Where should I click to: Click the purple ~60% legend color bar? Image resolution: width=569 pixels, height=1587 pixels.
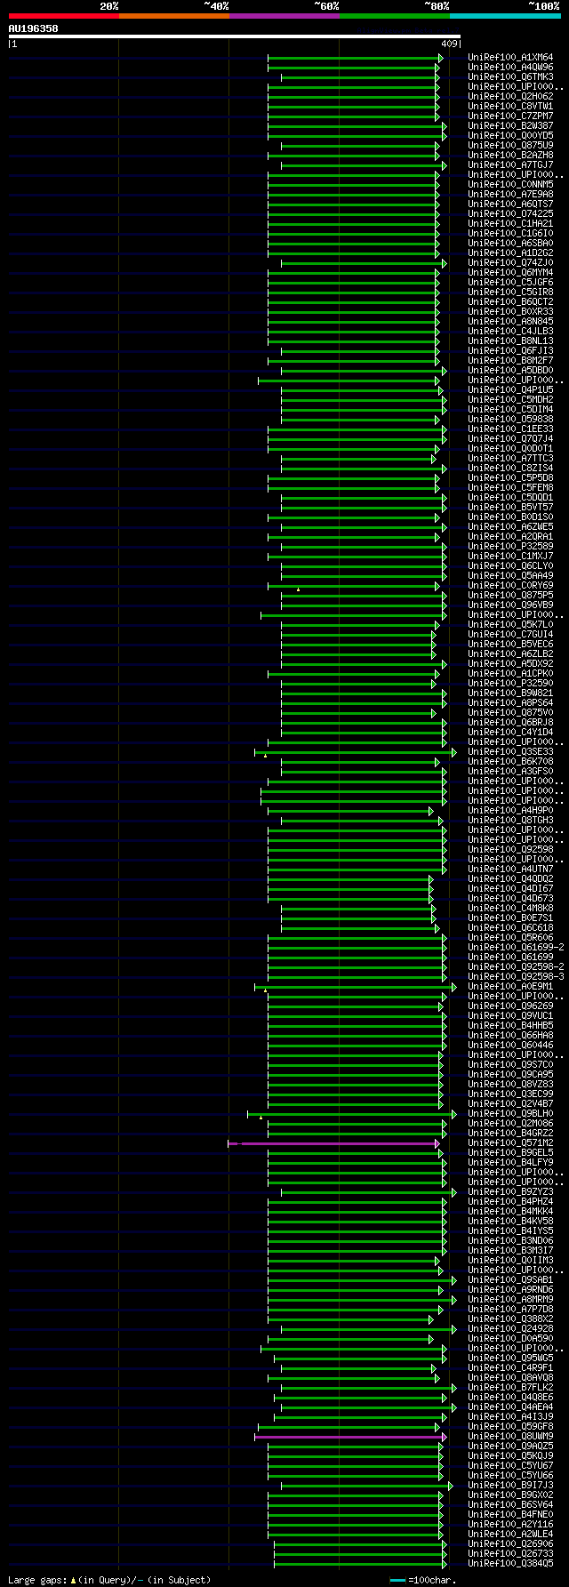[284, 16]
